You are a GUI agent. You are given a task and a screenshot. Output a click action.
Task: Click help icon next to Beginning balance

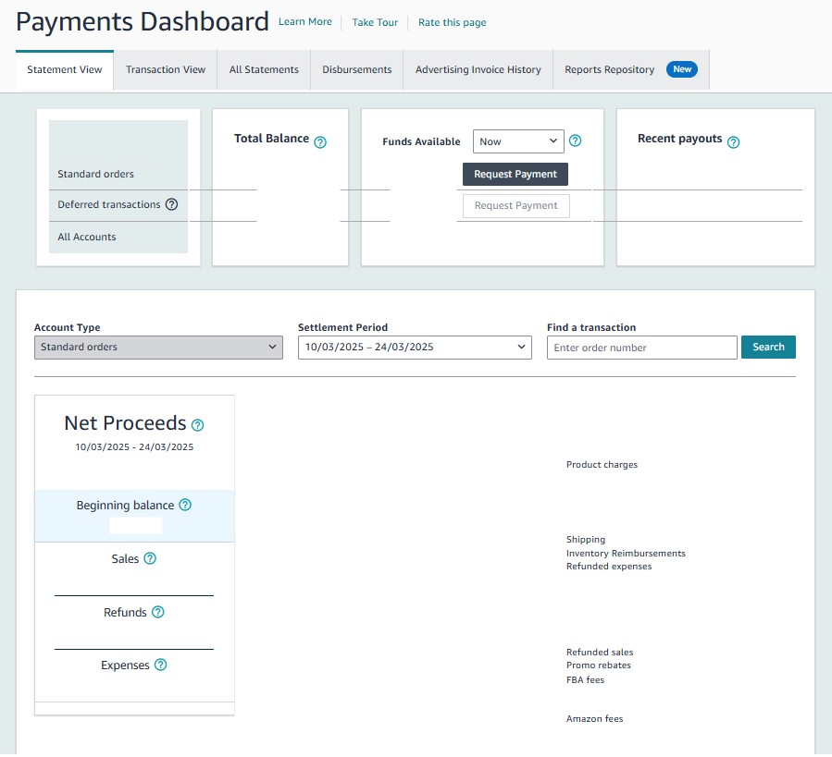click(x=185, y=506)
